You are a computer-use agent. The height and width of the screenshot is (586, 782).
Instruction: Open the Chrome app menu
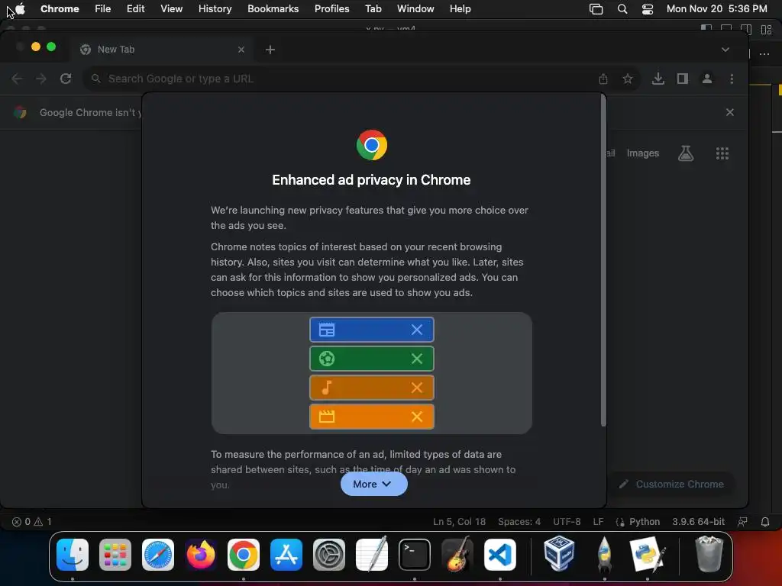click(x=60, y=9)
